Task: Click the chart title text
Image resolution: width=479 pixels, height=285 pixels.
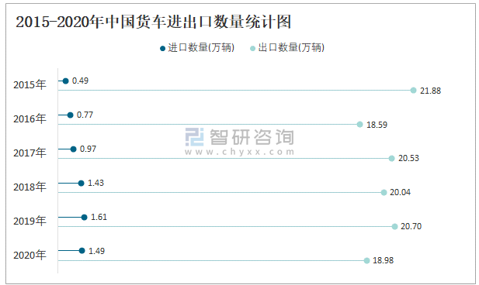Action: [154, 22]
